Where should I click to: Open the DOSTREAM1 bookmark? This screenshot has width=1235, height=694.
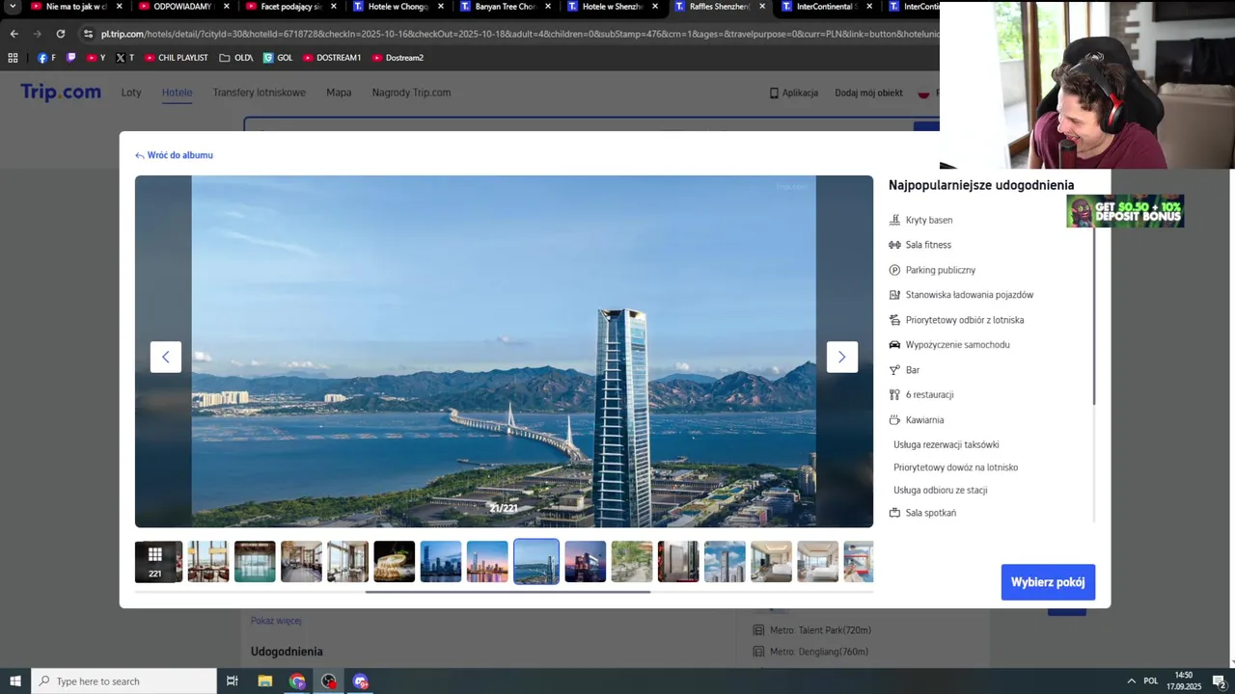pos(332,58)
